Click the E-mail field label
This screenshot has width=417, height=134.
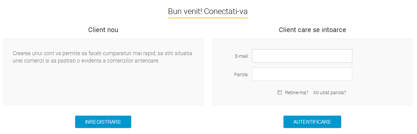tap(242, 56)
